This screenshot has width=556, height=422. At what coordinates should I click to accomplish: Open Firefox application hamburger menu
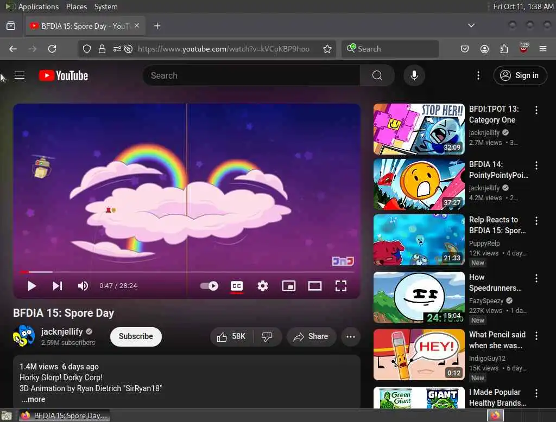point(543,49)
